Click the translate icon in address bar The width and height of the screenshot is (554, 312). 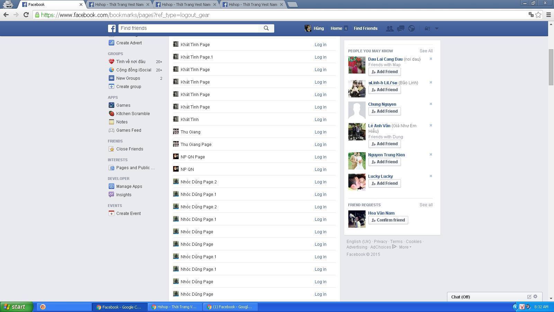click(x=531, y=15)
